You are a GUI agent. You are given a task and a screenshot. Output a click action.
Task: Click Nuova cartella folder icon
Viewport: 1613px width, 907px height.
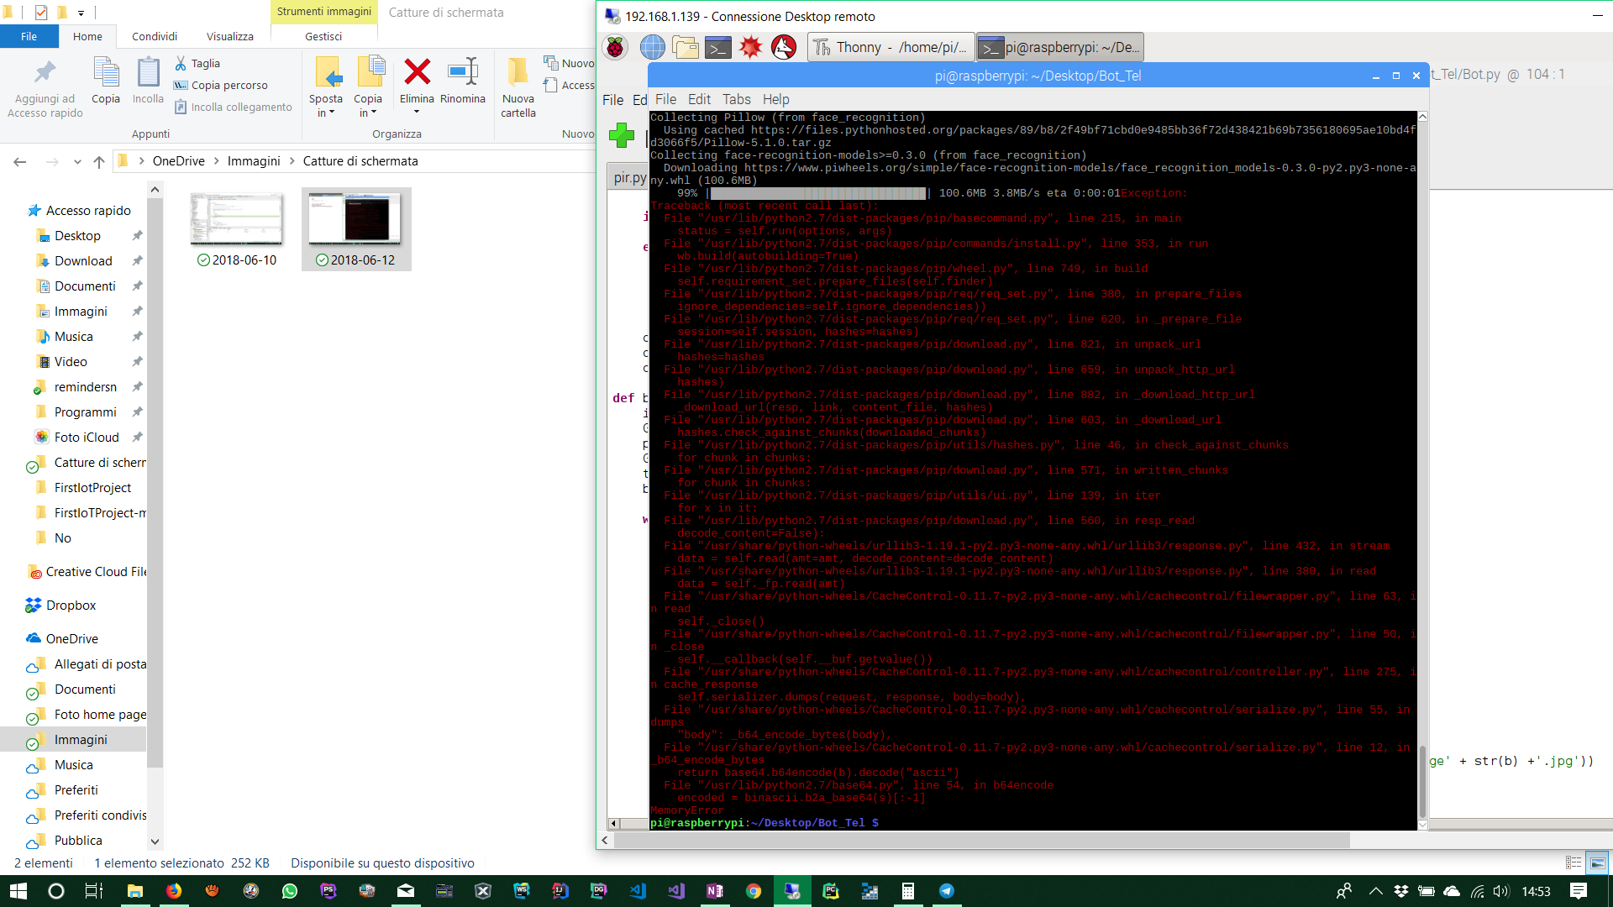coord(518,72)
